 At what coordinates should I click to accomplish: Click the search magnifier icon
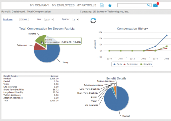point(148,5)
